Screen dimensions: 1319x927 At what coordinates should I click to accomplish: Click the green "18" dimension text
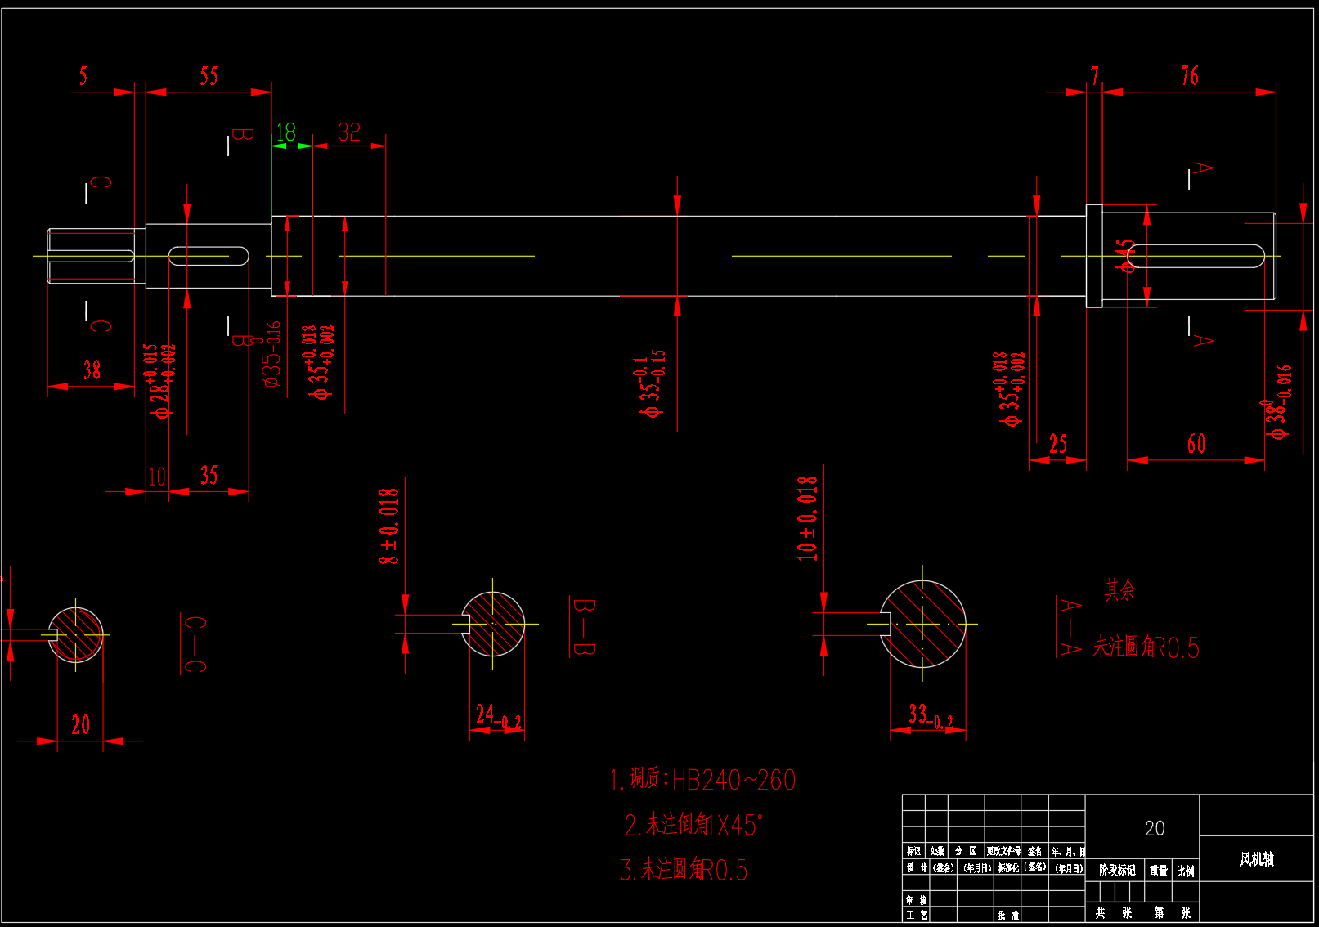[286, 132]
